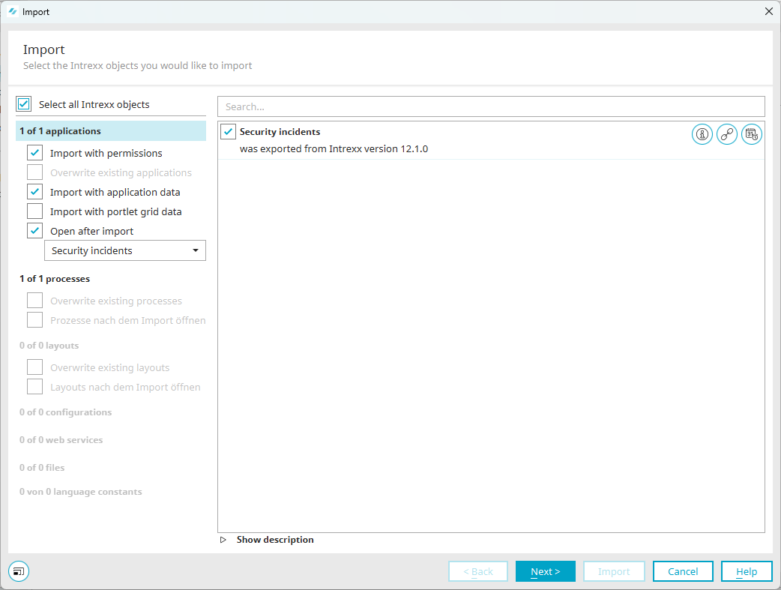Toggle Select all Intrexx objects checkbox
The width and height of the screenshot is (781, 590).
coord(24,104)
